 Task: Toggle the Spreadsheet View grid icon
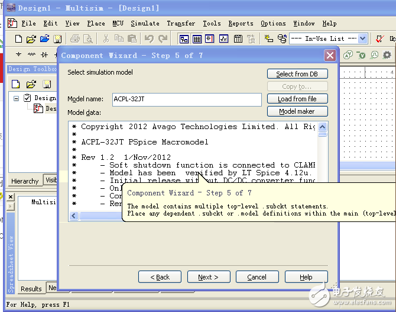tap(197, 39)
